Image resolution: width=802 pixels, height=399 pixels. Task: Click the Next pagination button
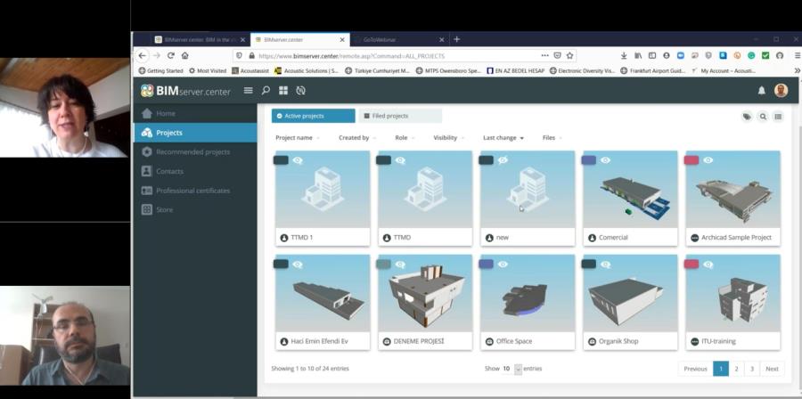772,369
